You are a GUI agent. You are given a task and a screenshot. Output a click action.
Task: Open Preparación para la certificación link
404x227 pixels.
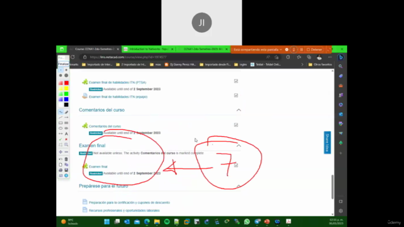[129, 202]
